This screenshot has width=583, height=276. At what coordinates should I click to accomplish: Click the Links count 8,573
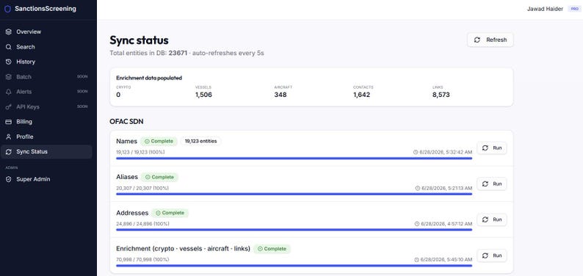[x=441, y=95]
